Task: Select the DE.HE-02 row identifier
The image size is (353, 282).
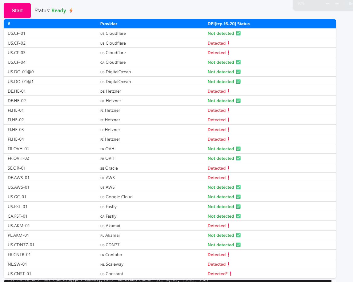Action: tap(17, 101)
